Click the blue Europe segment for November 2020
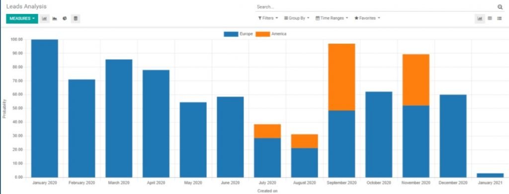This screenshot has height=194, width=509. pyautogui.click(x=416, y=141)
